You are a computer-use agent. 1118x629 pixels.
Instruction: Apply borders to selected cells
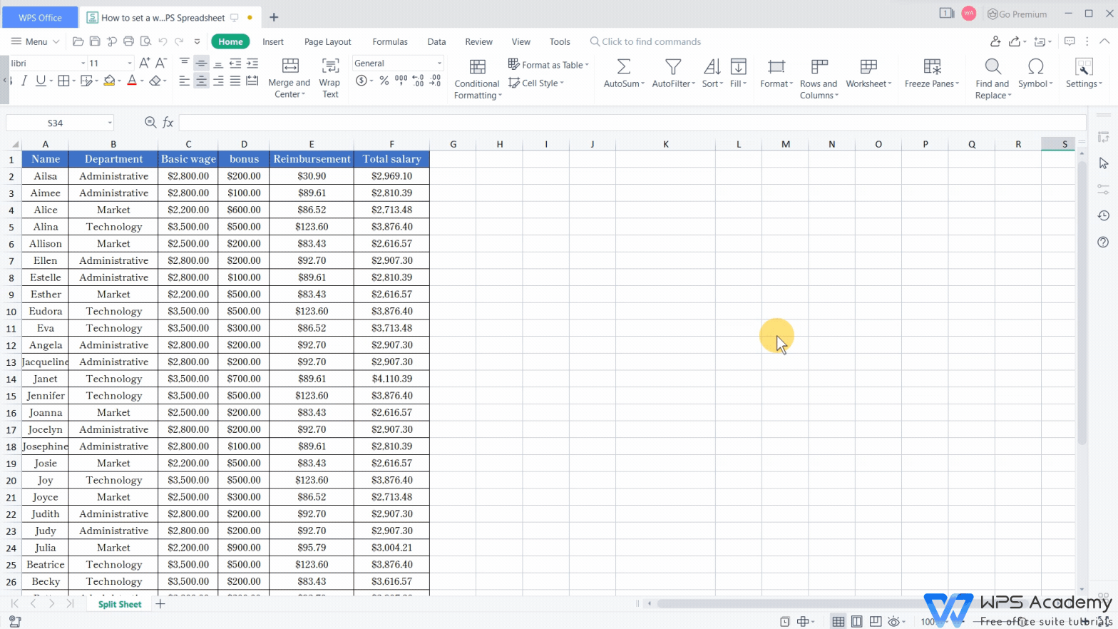coord(63,81)
